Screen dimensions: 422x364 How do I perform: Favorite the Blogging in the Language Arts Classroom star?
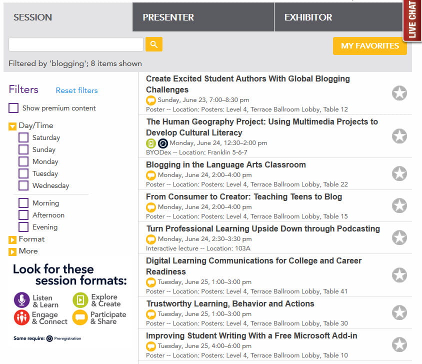(x=399, y=174)
